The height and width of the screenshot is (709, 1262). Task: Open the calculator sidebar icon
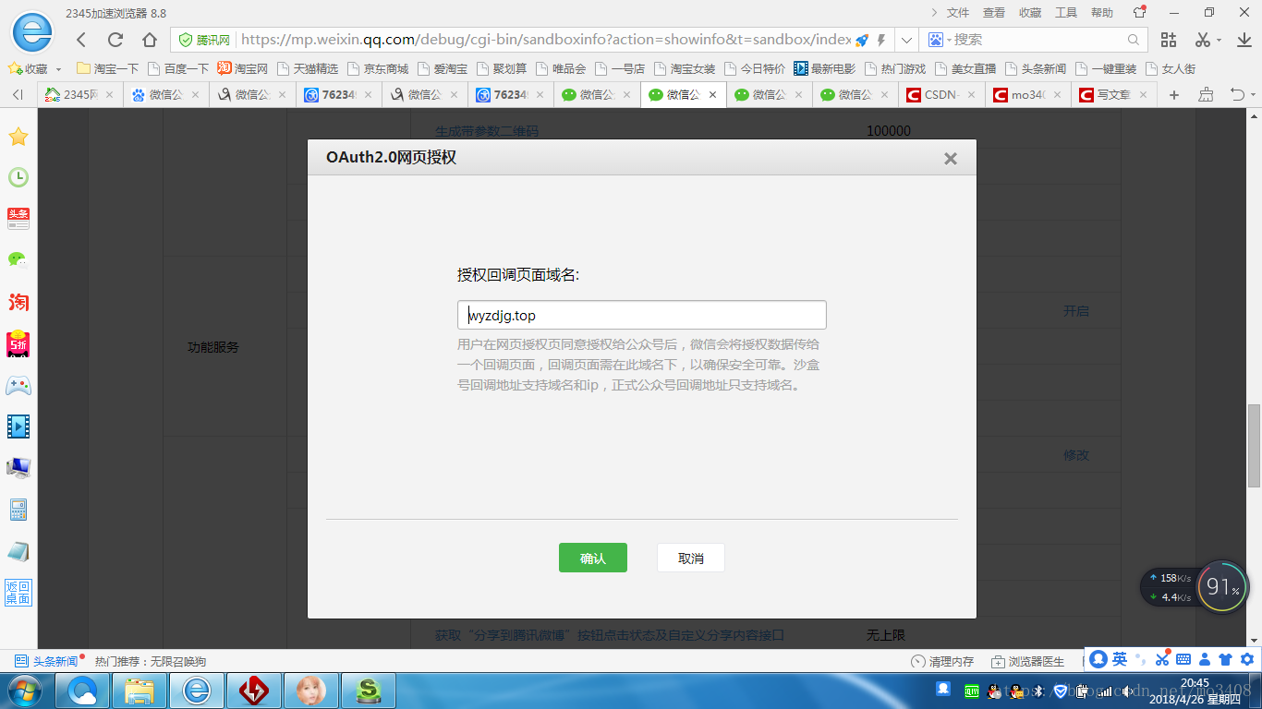pos(18,509)
